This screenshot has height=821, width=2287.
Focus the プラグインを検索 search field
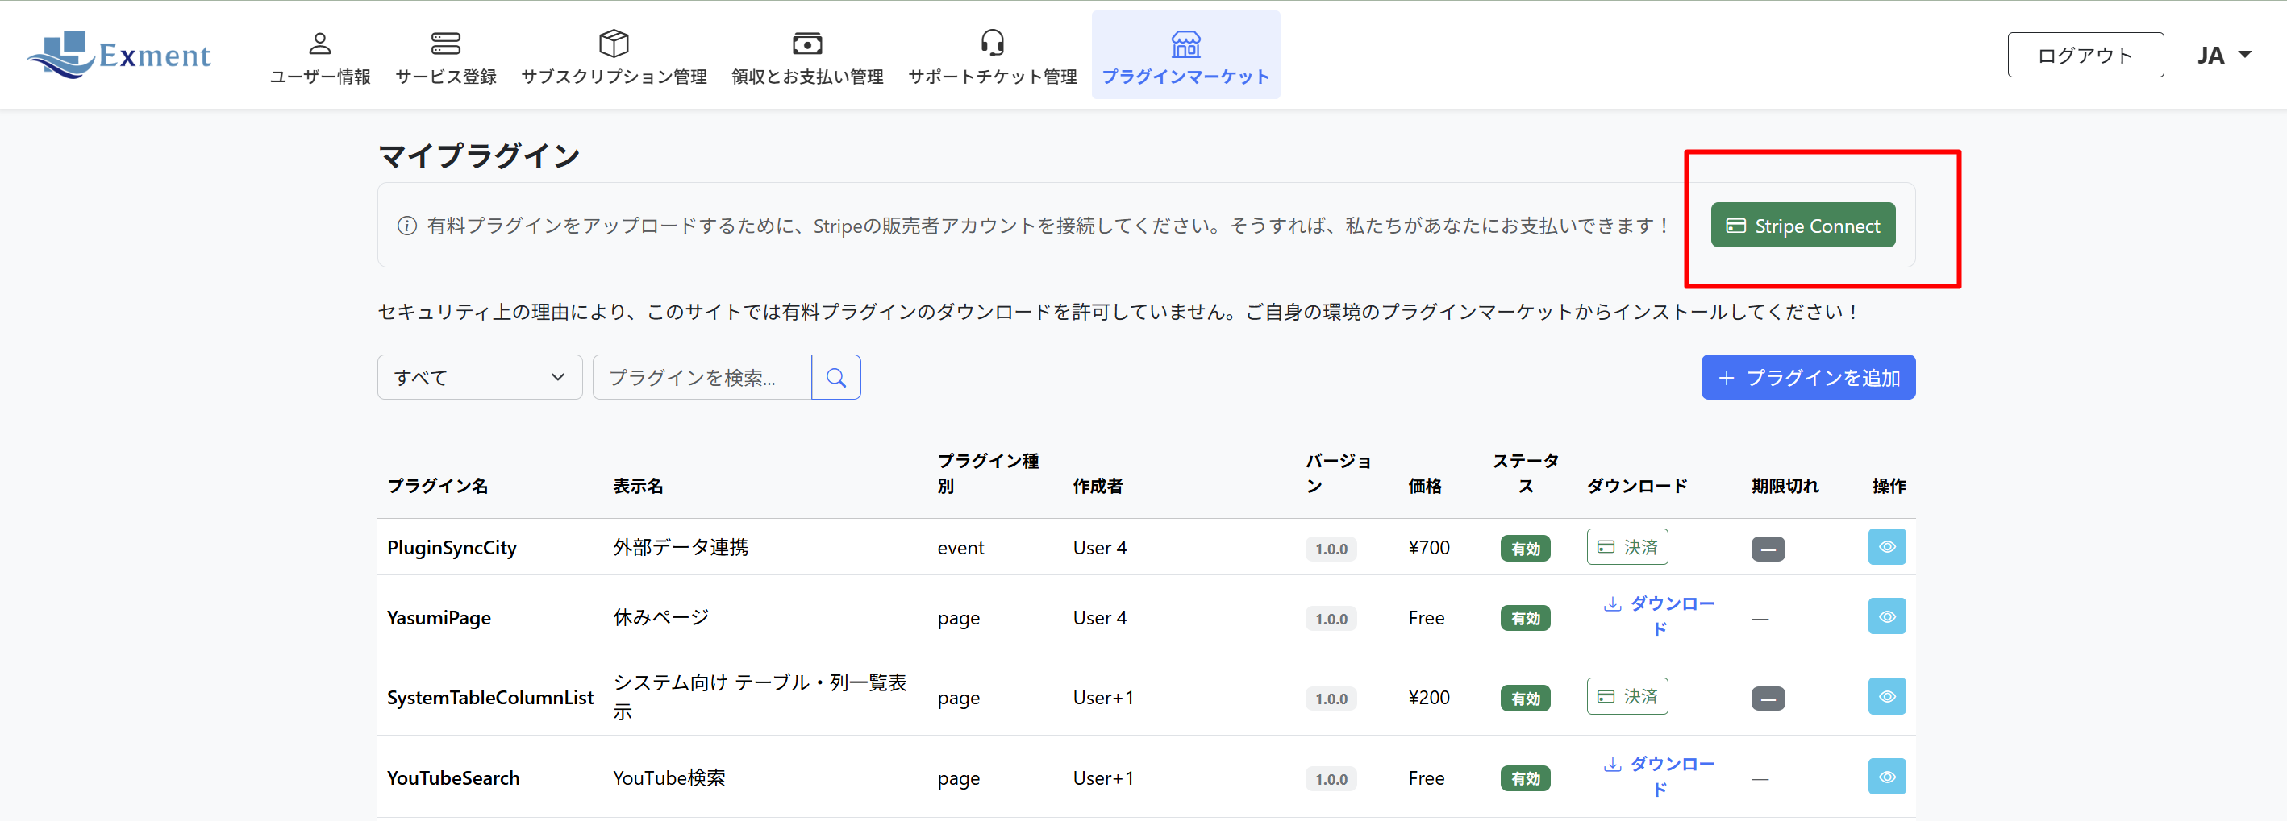(x=702, y=378)
